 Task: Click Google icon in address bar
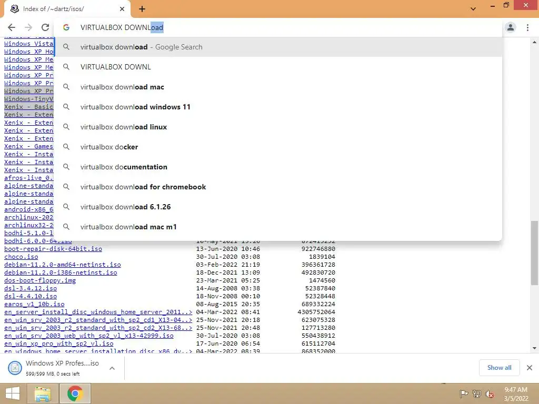[66, 27]
